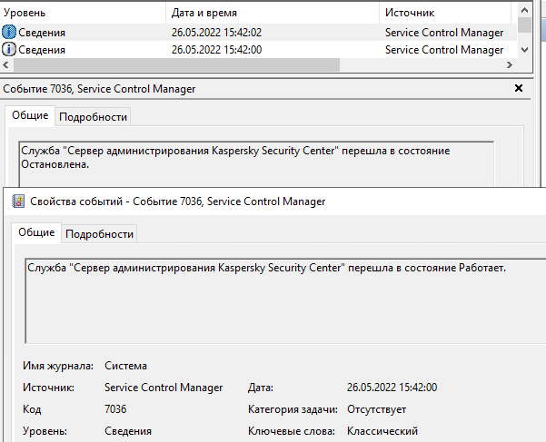Screen dimensions: 546x442
Task: Click info icon of 15:42:02 event row
Action: 9,32
